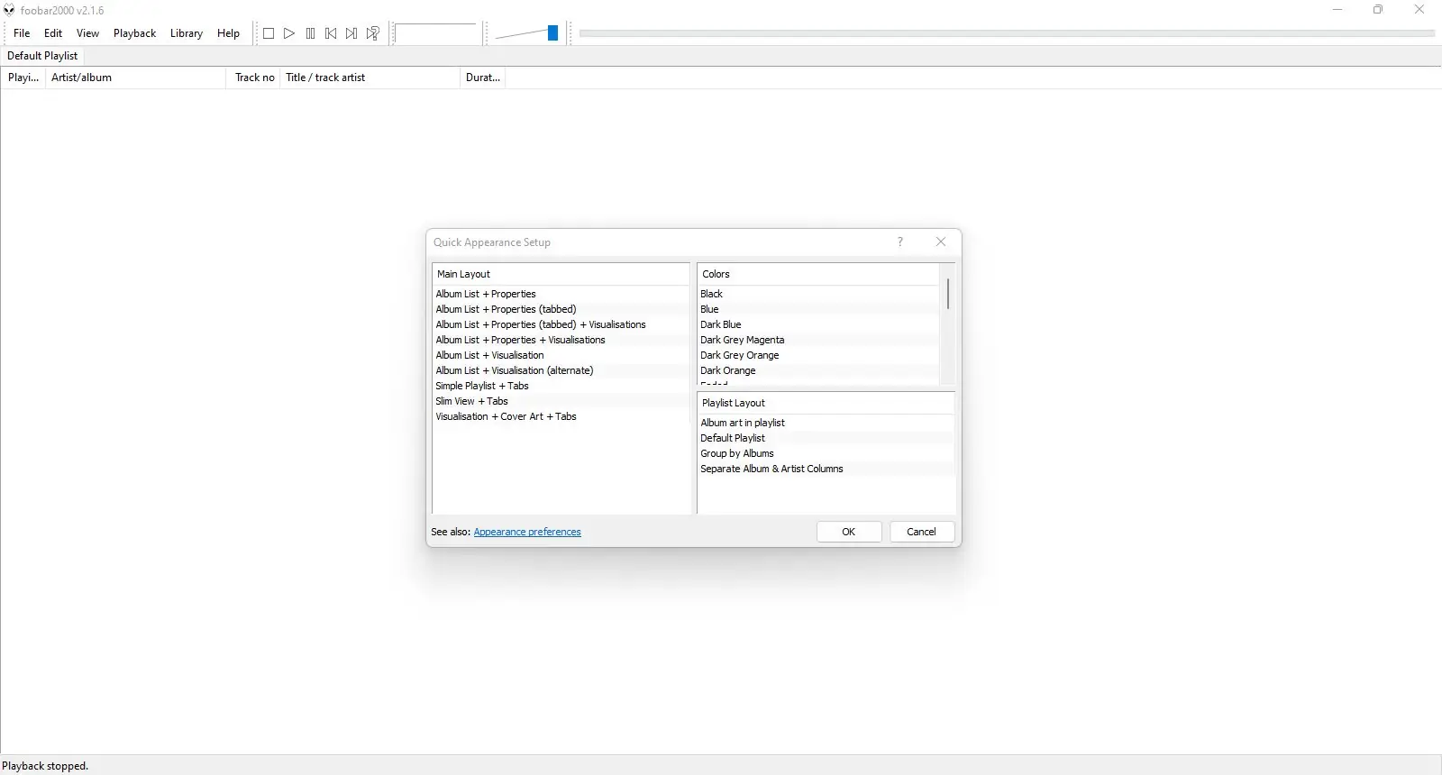Start playback with the Play button
Viewport: 1442px width, 775px height.
pyautogui.click(x=289, y=33)
